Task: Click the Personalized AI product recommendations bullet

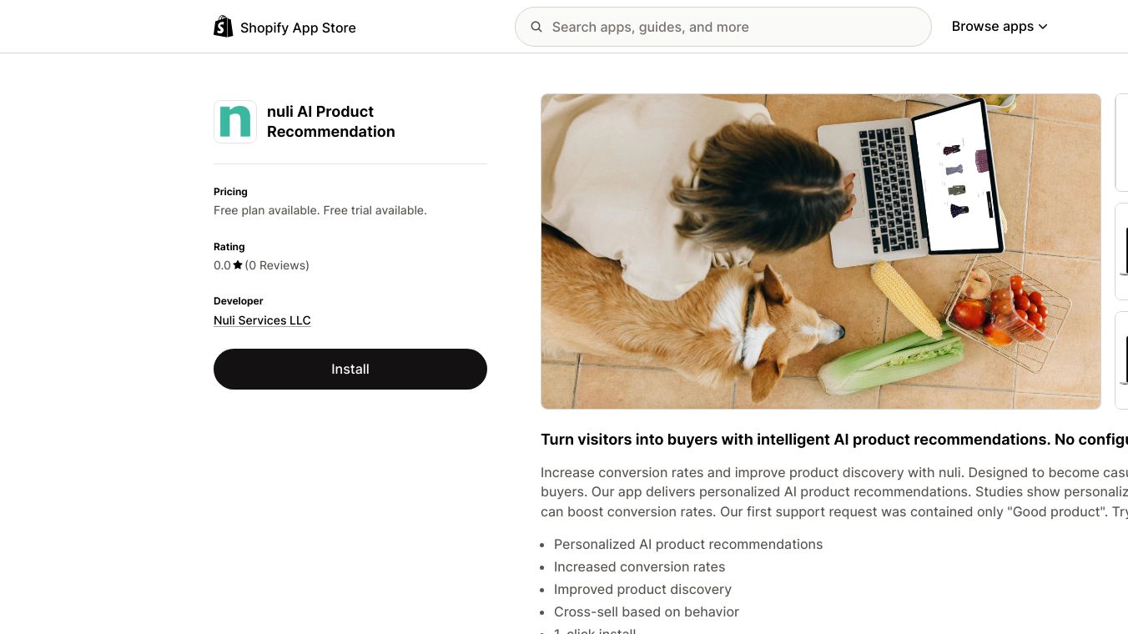Action: coord(688,544)
